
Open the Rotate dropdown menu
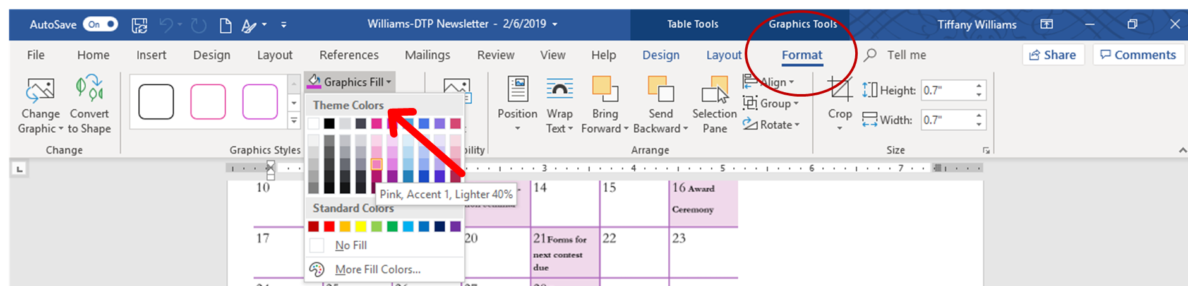(771, 125)
